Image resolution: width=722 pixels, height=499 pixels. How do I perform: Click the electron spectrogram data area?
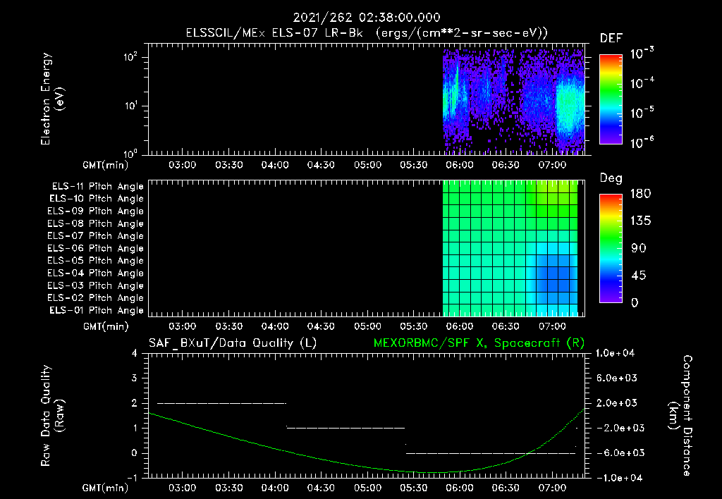(x=513, y=101)
